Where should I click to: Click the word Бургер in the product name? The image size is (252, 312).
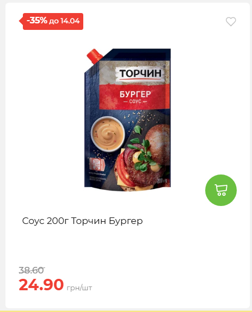(126, 221)
